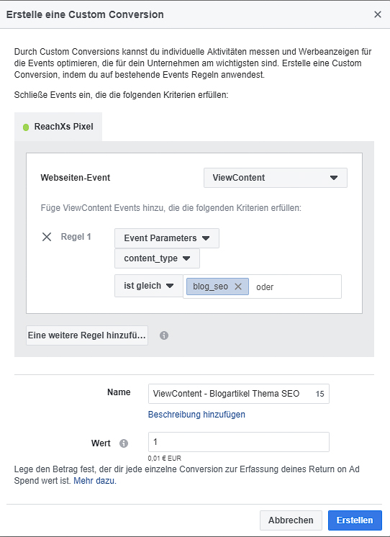390x537 pixels.
Task: Click Beschreibung hinzufügen link
Action: click(x=196, y=415)
